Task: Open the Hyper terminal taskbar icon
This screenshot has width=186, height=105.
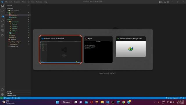Action: coord(113,102)
